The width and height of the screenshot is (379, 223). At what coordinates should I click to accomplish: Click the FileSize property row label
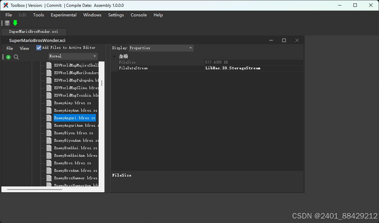pyautogui.click(x=127, y=62)
